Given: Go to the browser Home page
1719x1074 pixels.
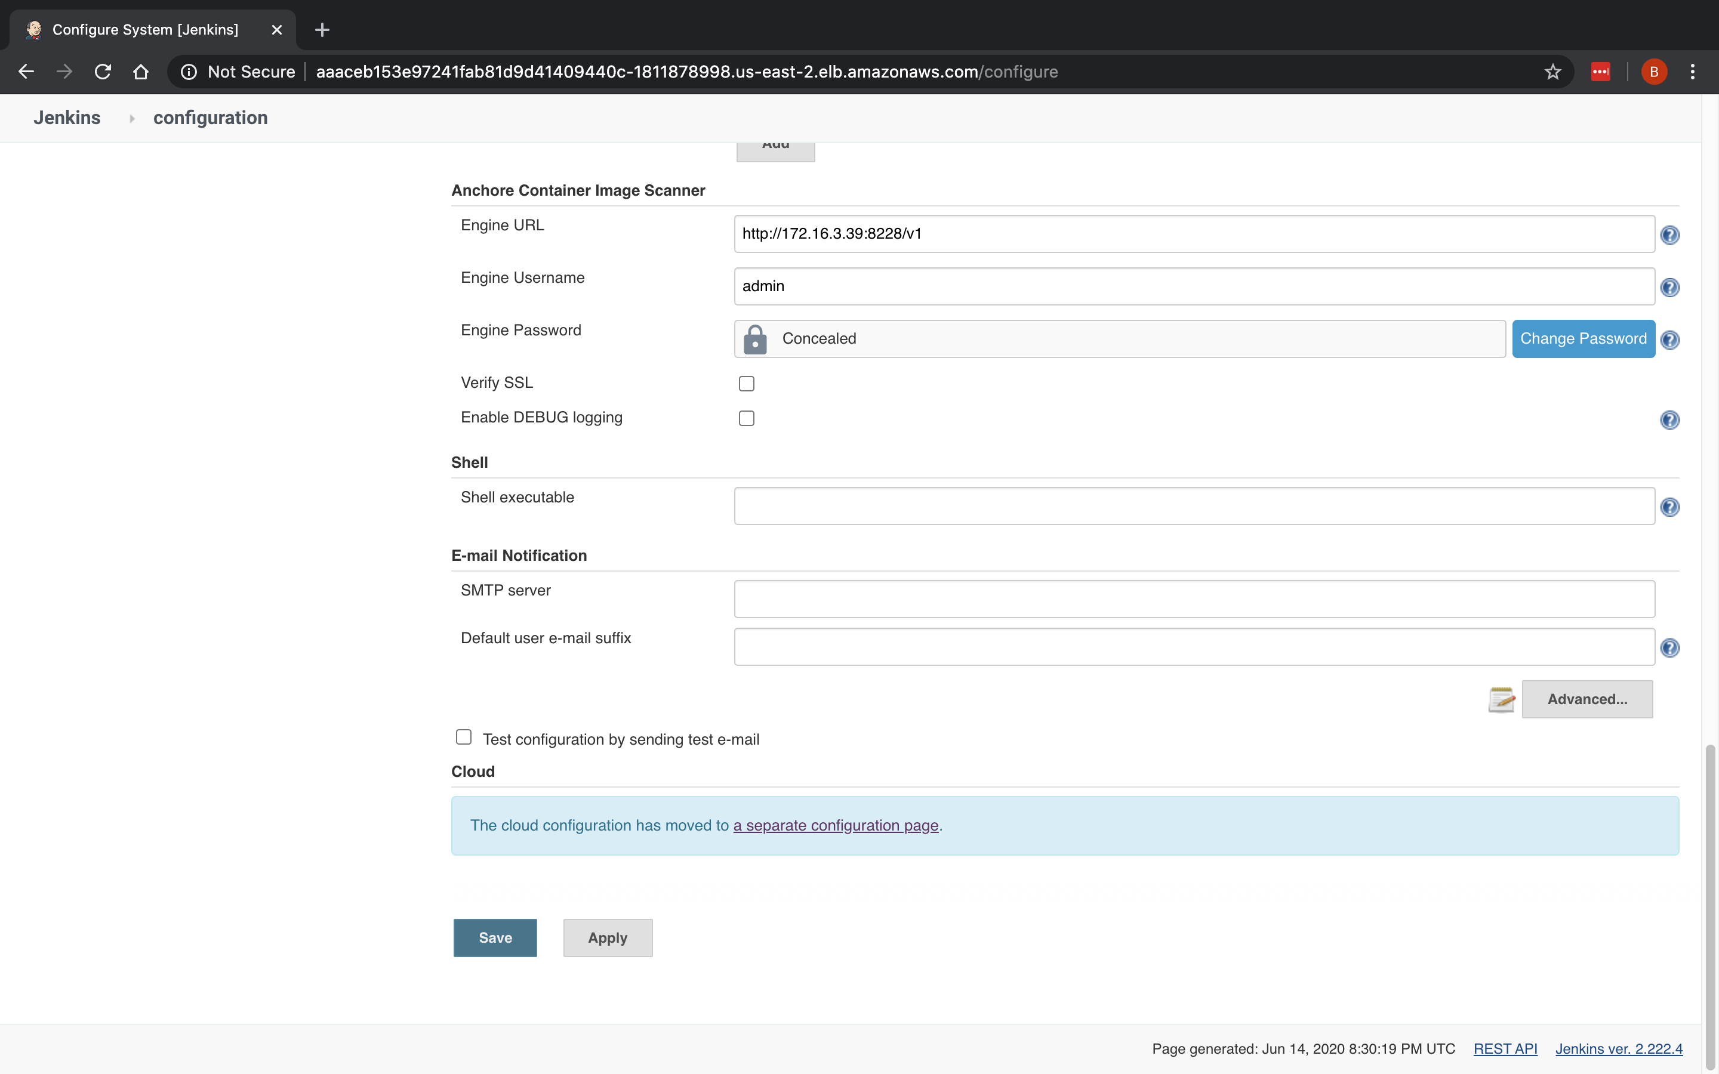Looking at the screenshot, I should 141,72.
